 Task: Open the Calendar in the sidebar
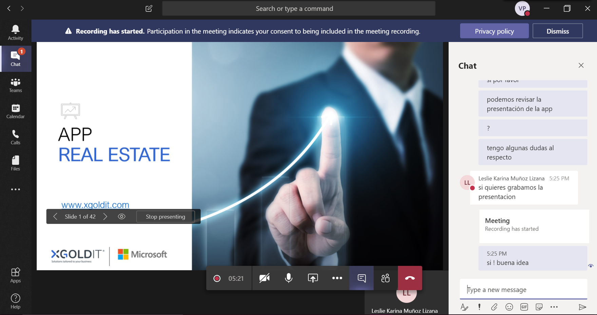[16, 111]
